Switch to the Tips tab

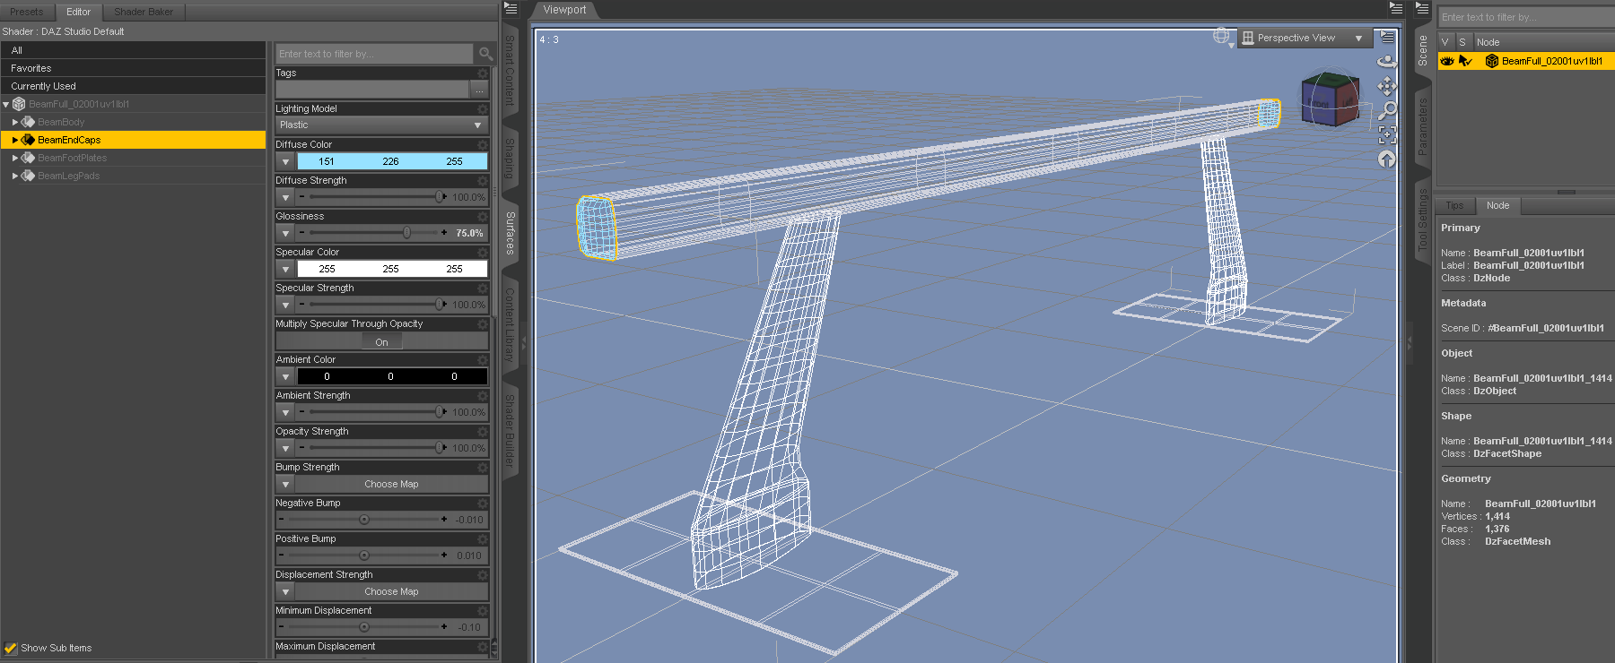point(1454,206)
